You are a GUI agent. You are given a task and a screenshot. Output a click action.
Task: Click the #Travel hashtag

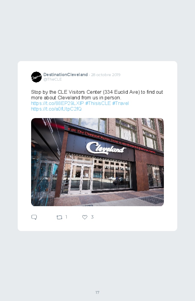point(120,103)
